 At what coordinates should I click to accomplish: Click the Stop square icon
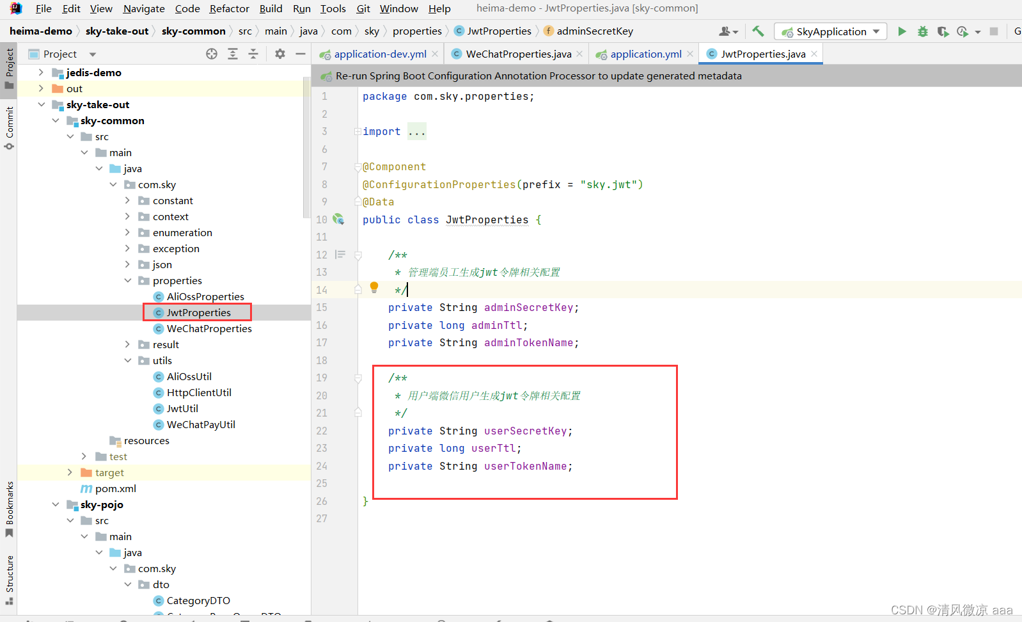tap(994, 31)
